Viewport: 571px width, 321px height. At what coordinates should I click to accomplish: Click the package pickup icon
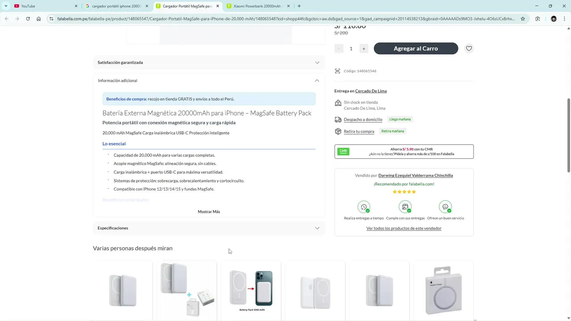click(338, 132)
